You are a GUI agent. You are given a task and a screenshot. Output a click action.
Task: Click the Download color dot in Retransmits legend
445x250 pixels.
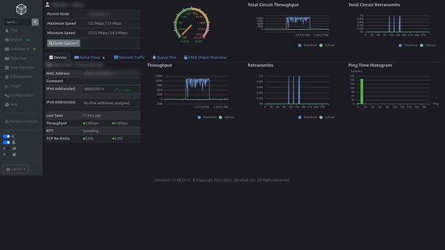click(300, 117)
